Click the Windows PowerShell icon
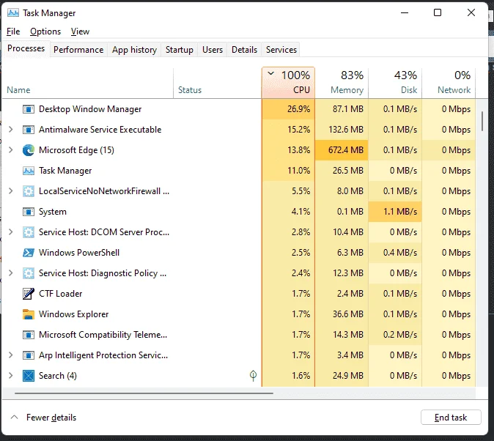The height and width of the screenshot is (441, 494). pos(29,253)
